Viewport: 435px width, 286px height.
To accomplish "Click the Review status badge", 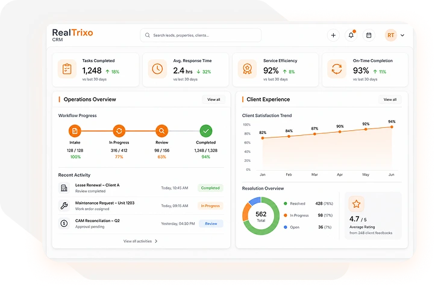I will 211,223.
